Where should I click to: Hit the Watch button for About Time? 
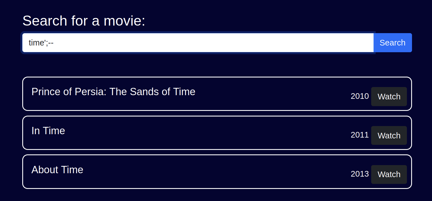[389, 174]
